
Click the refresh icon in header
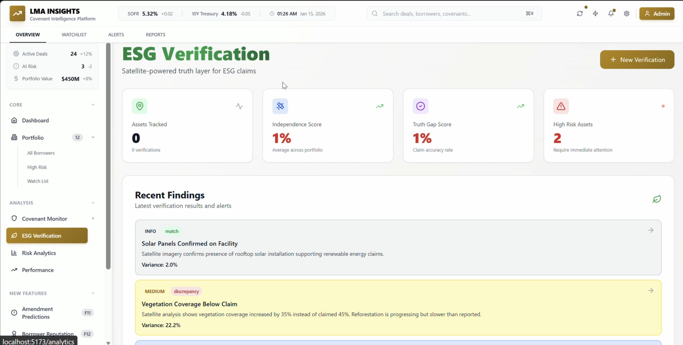click(x=580, y=14)
